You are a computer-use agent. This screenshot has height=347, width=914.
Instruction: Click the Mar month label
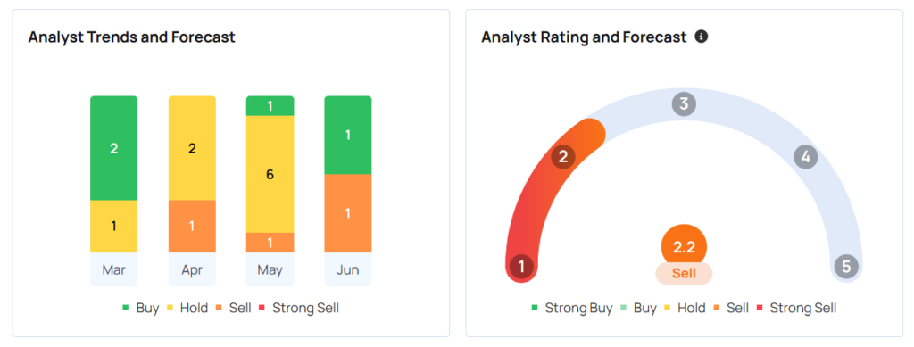pyautogui.click(x=113, y=269)
